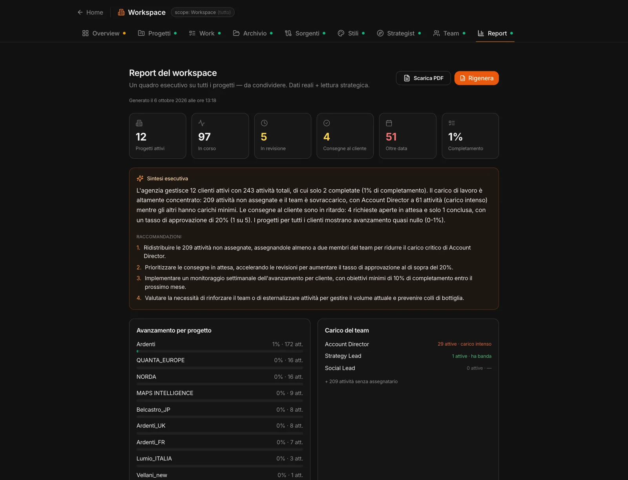Go back using the Home arrow
Image resolution: width=628 pixels, height=480 pixels.
[90, 12]
